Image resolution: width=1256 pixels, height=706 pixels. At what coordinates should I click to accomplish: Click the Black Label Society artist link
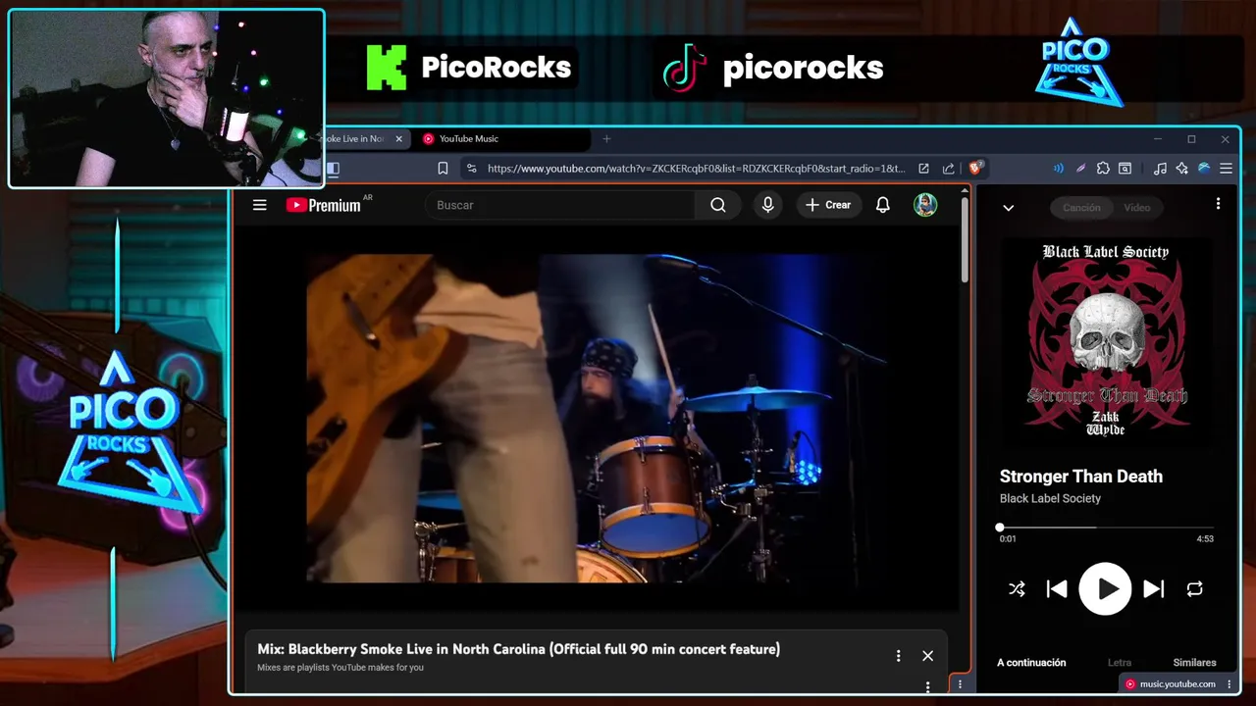(1050, 498)
